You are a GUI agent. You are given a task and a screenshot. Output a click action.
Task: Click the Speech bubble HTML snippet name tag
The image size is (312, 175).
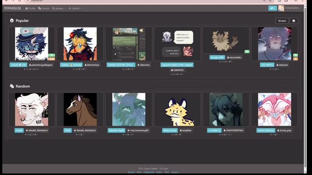(x=177, y=65)
